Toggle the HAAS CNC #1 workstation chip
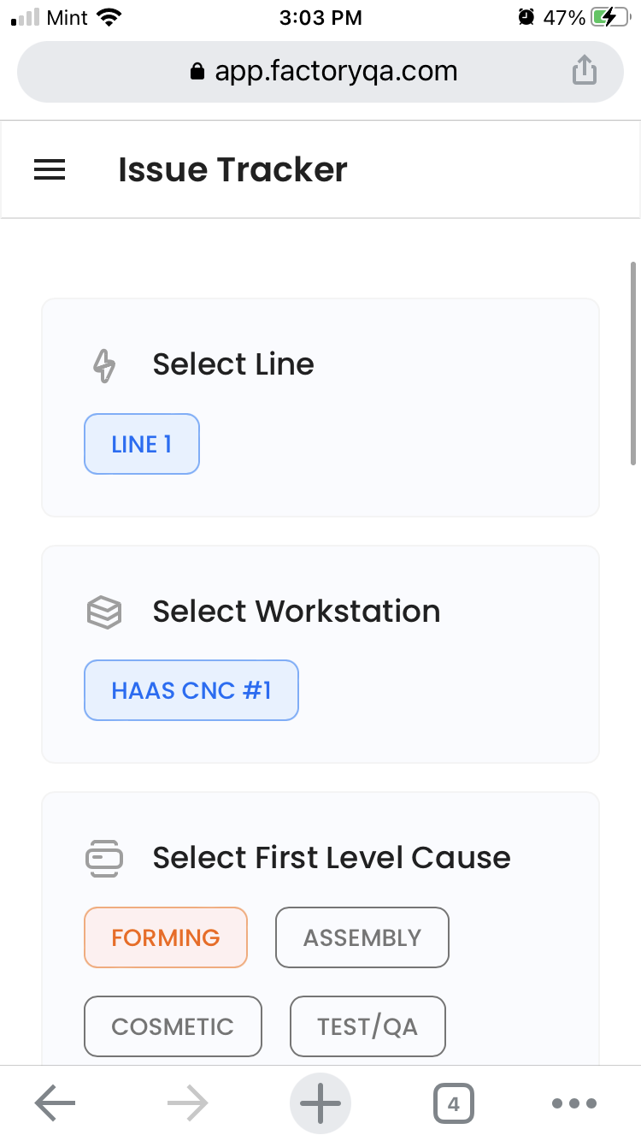 coord(191,690)
